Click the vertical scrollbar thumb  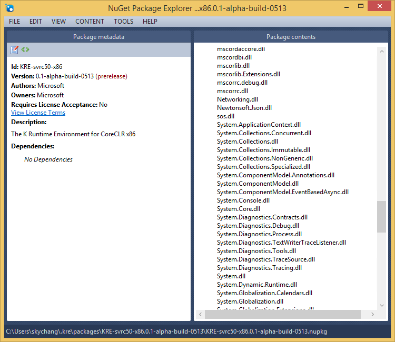pos(382,217)
